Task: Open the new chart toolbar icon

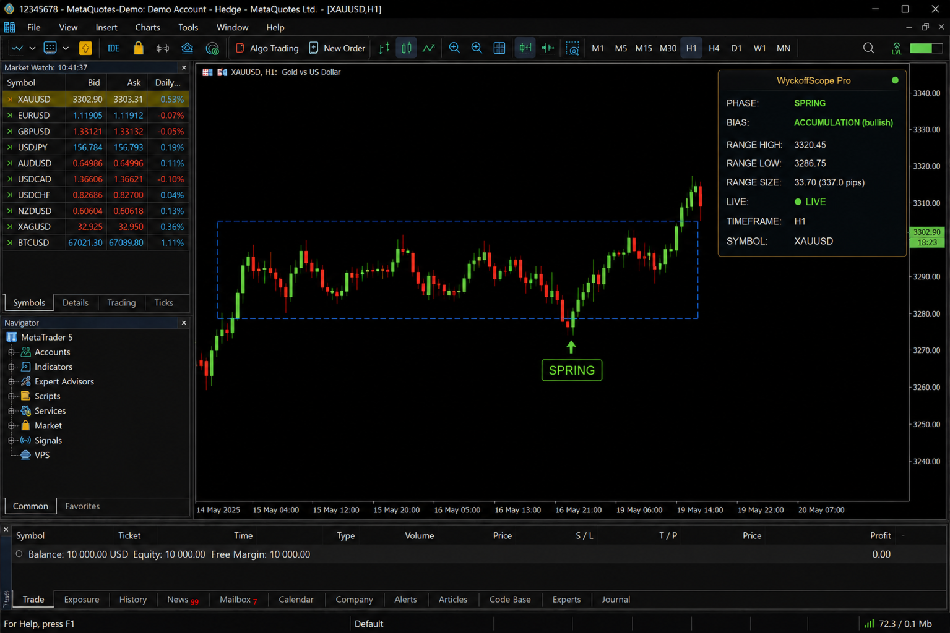Action: [x=17, y=48]
